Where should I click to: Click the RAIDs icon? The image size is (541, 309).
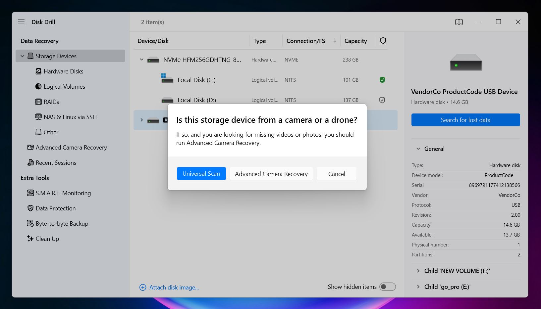coord(38,102)
